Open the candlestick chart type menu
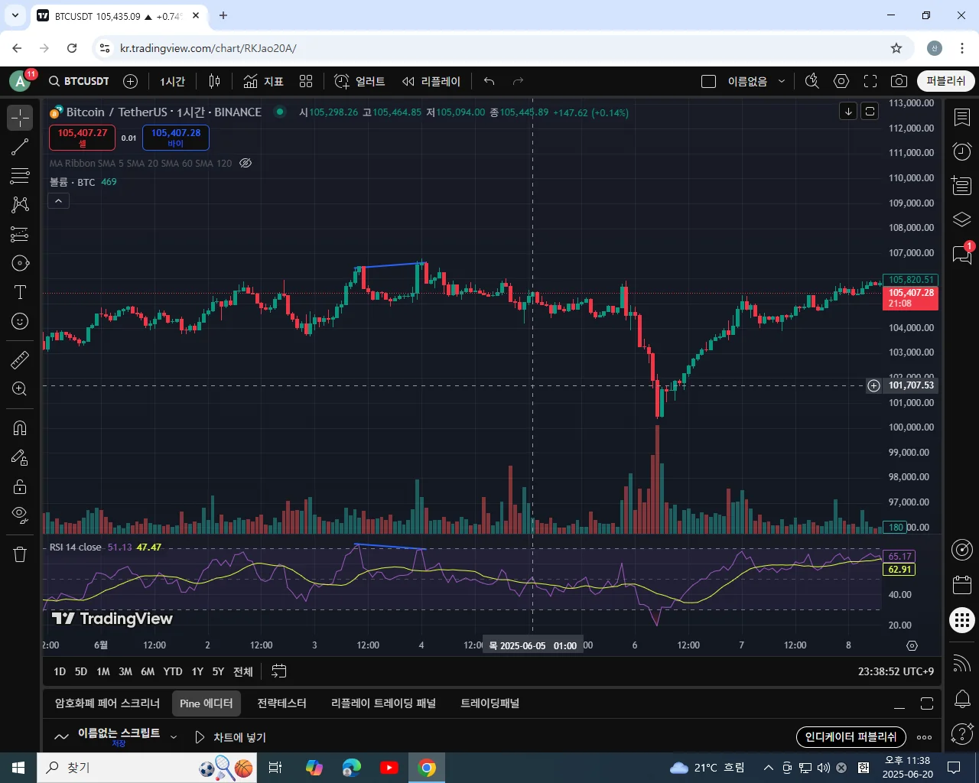979x783 pixels. coord(215,81)
